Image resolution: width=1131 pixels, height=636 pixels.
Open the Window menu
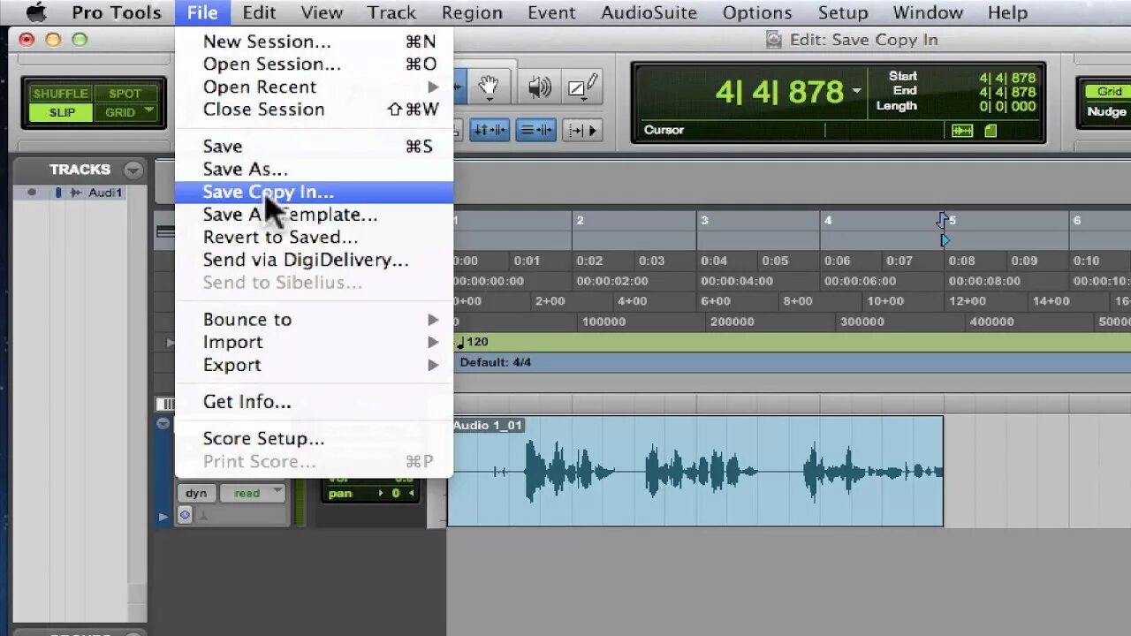[x=928, y=12]
